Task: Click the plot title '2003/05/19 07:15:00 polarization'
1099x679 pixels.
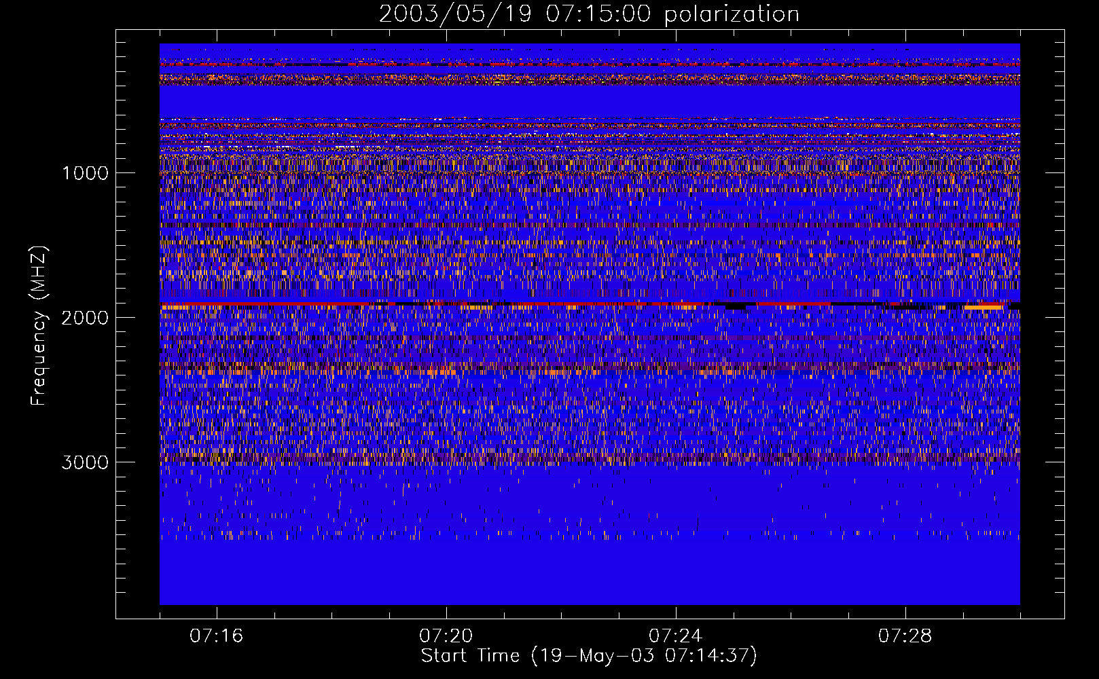Action: coord(589,14)
